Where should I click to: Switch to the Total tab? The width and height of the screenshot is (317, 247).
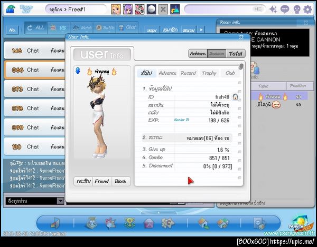click(x=236, y=54)
